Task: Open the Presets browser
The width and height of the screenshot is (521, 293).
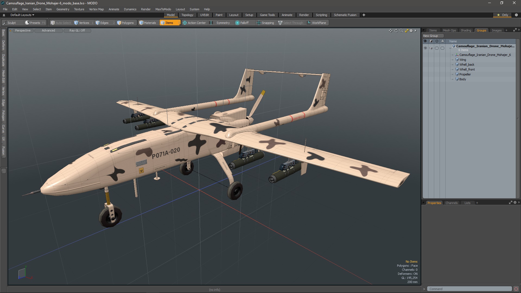Action: [x=35, y=23]
